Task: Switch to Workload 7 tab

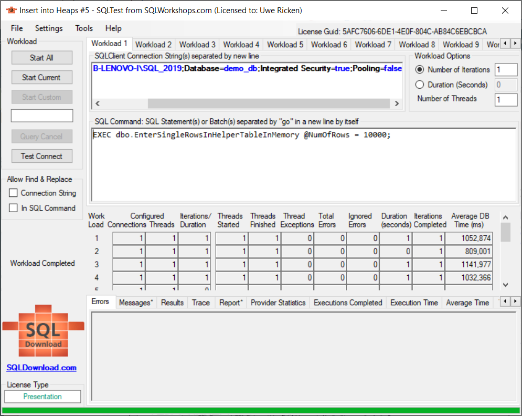Action: coord(373,45)
